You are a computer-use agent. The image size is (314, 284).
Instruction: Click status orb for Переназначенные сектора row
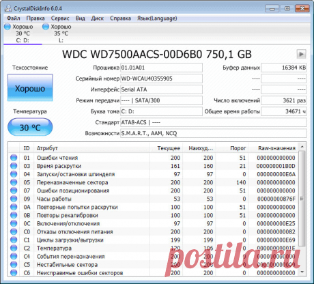coord(14,182)
